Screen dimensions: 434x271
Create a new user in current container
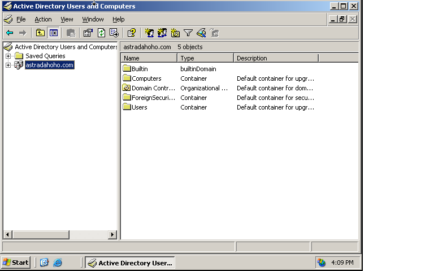point(149,33)
